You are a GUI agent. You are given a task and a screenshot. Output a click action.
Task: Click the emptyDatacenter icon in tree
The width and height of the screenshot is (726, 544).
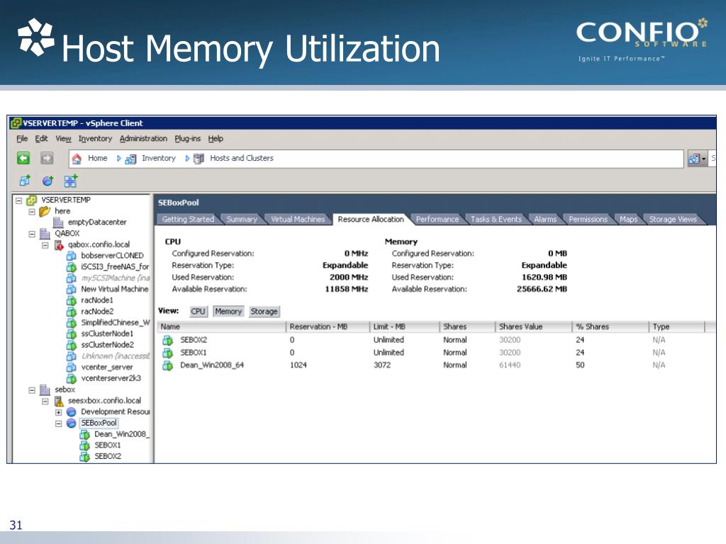pyautogui.click(x=58, y=222)
